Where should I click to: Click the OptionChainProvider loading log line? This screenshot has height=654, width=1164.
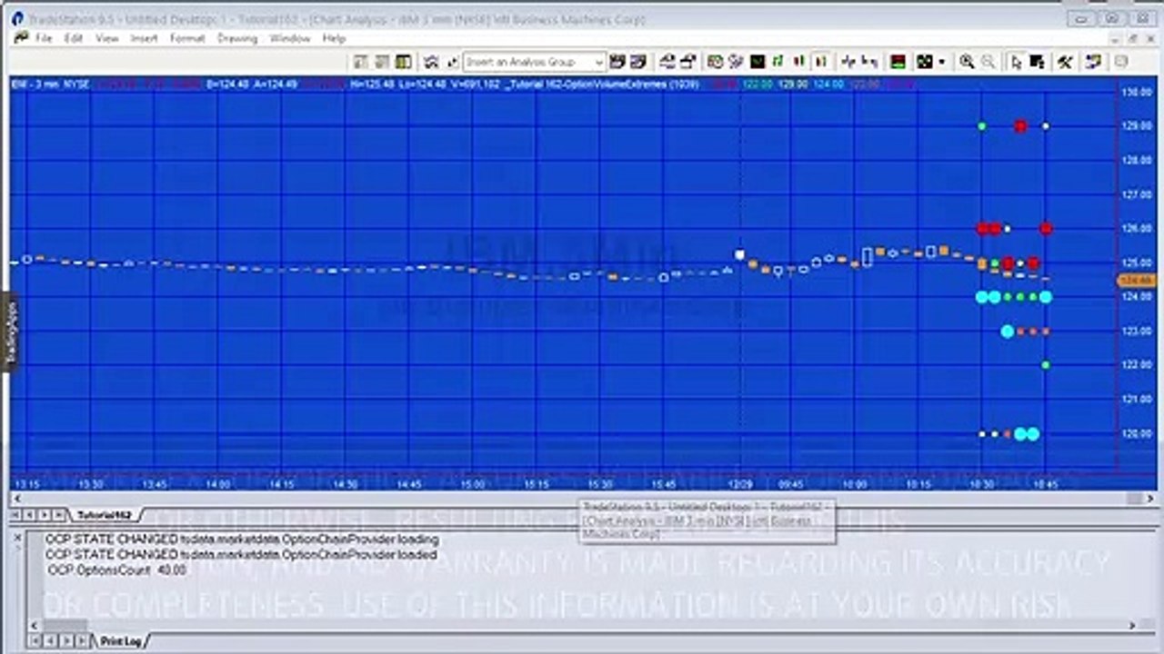click(x=242, y=540)
